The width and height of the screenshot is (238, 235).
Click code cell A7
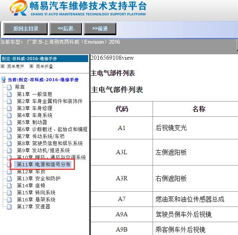122,199
